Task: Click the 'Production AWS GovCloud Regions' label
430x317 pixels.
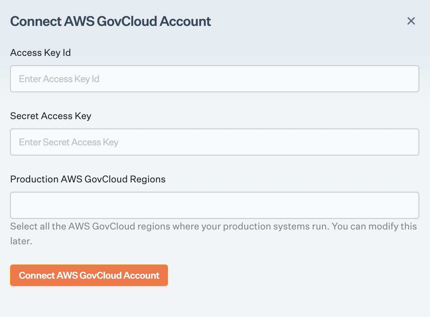Action: [88, 179]
